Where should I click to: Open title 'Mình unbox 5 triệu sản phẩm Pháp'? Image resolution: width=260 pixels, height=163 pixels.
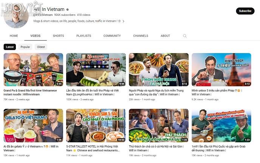pyautogui.click(x=217, y=93)
